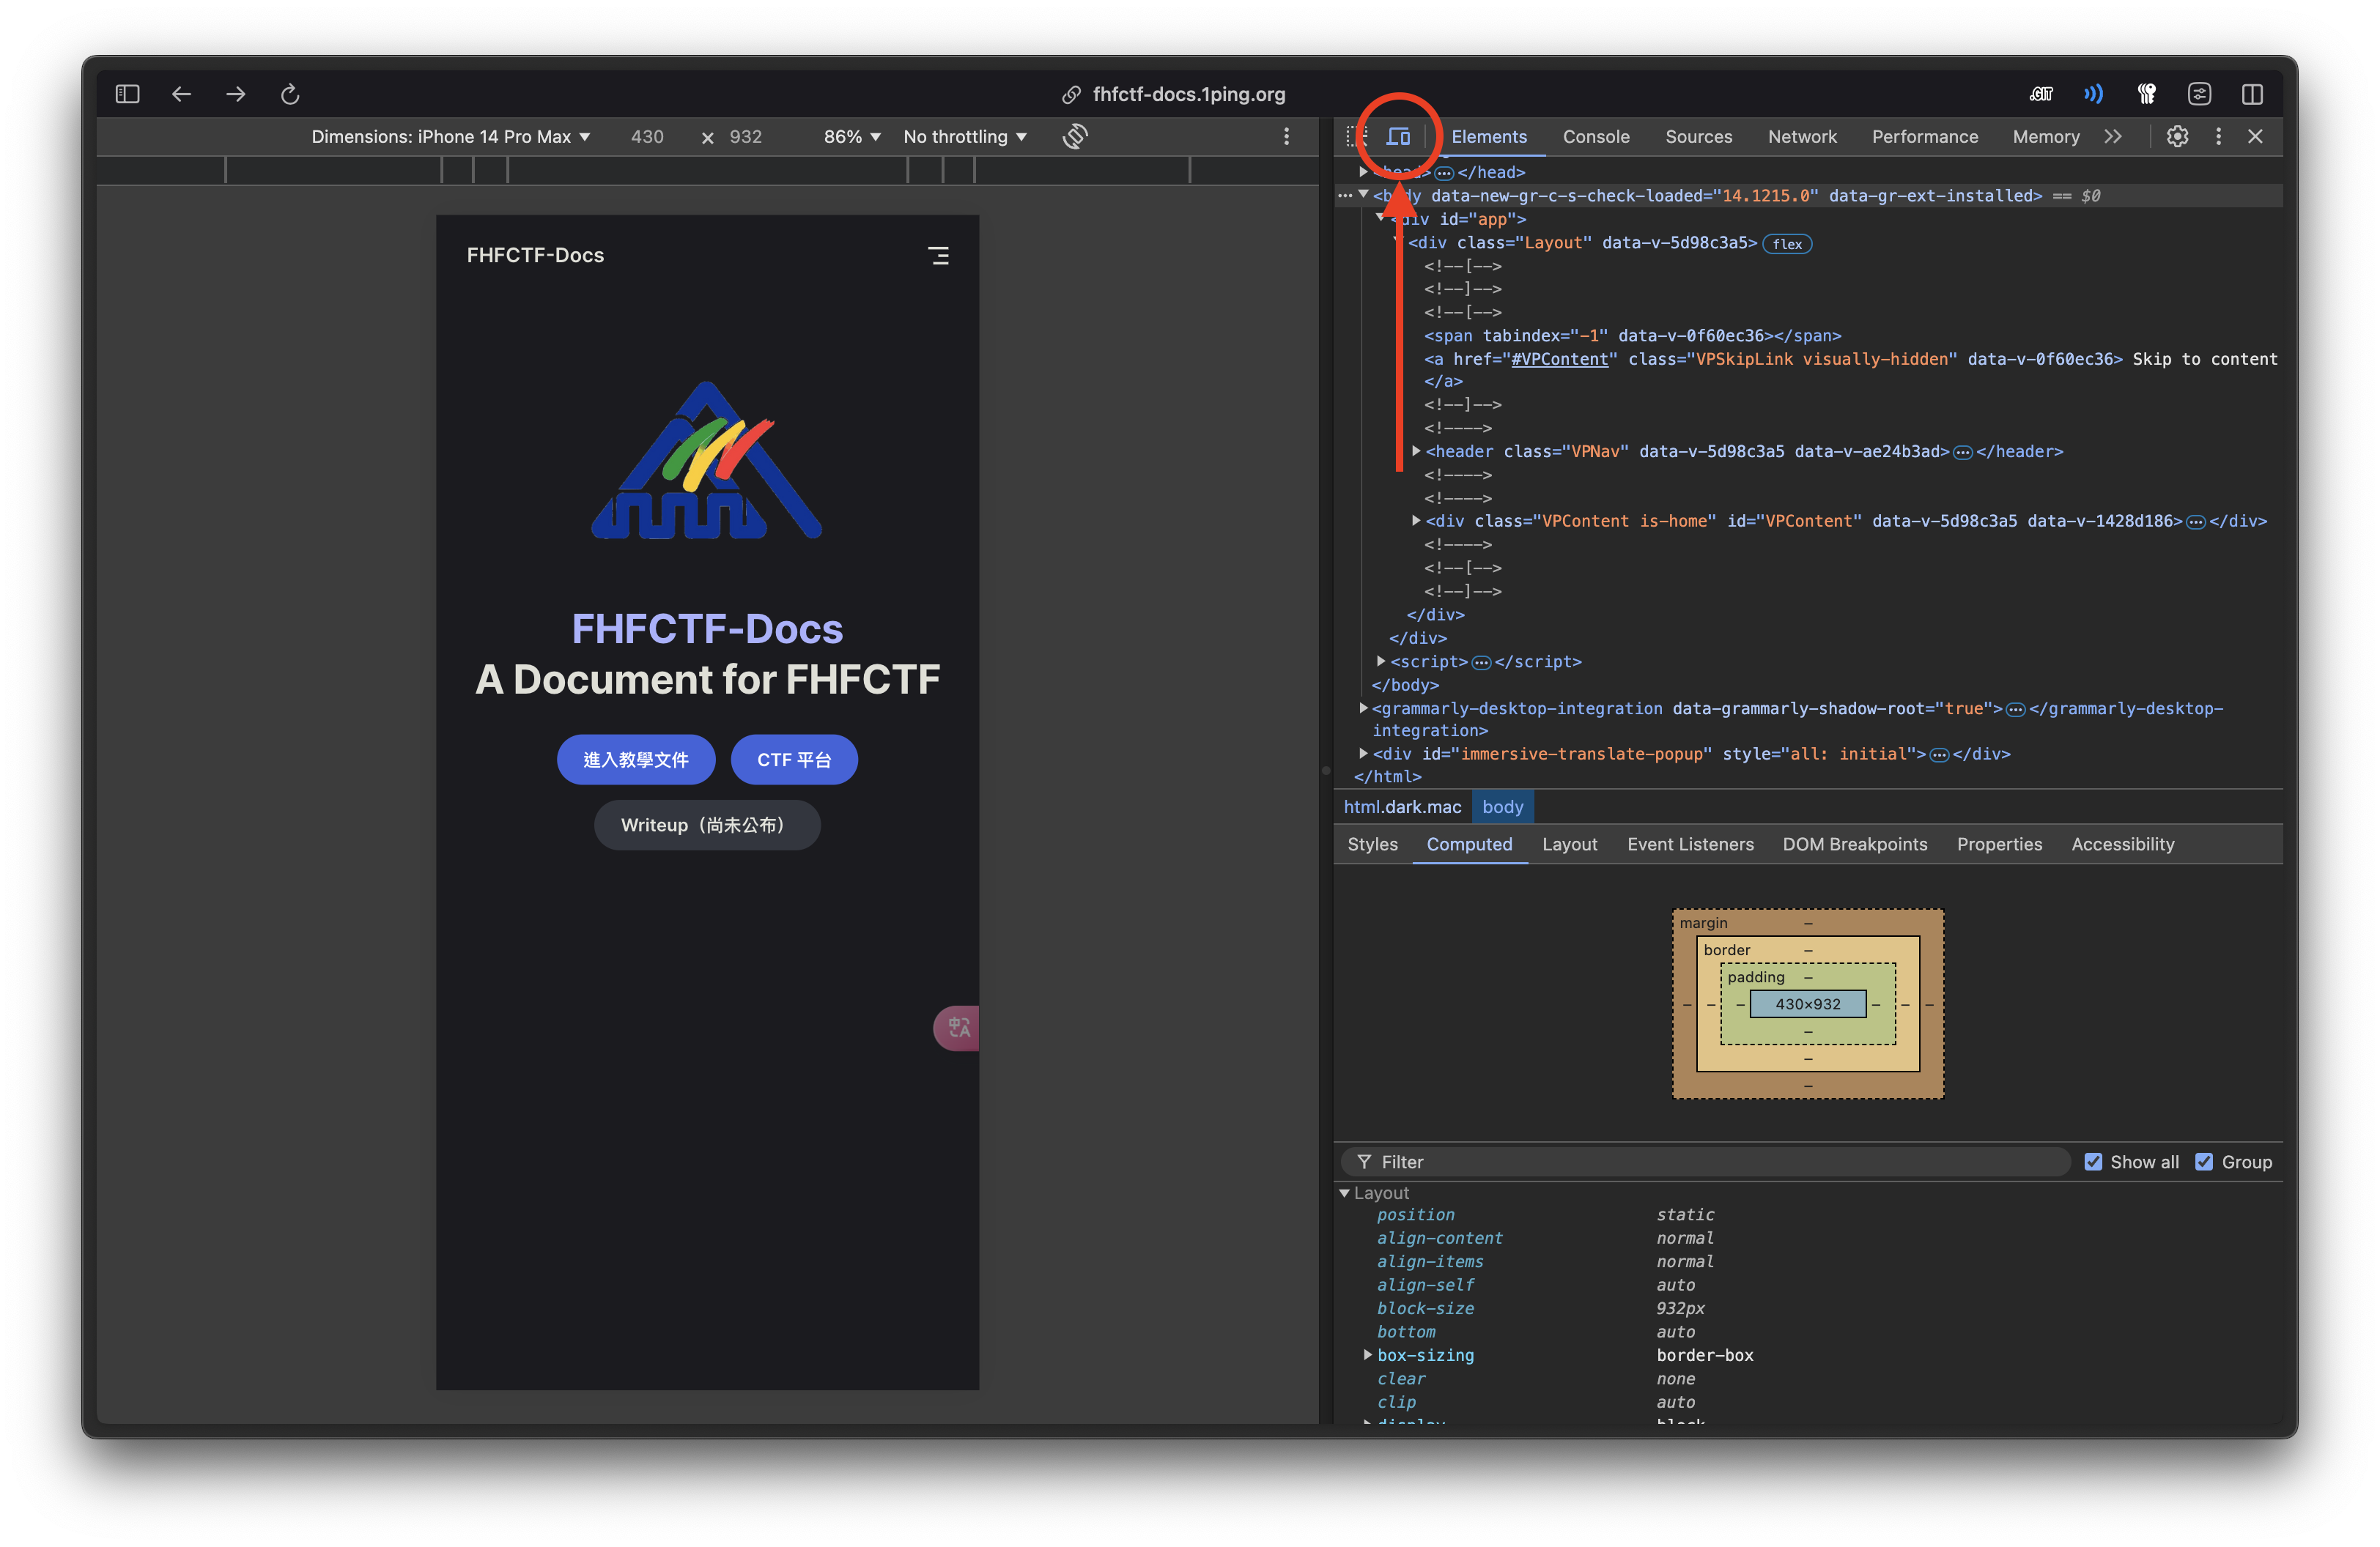Rotate the device viewport orientation

tap(1075, 136)
